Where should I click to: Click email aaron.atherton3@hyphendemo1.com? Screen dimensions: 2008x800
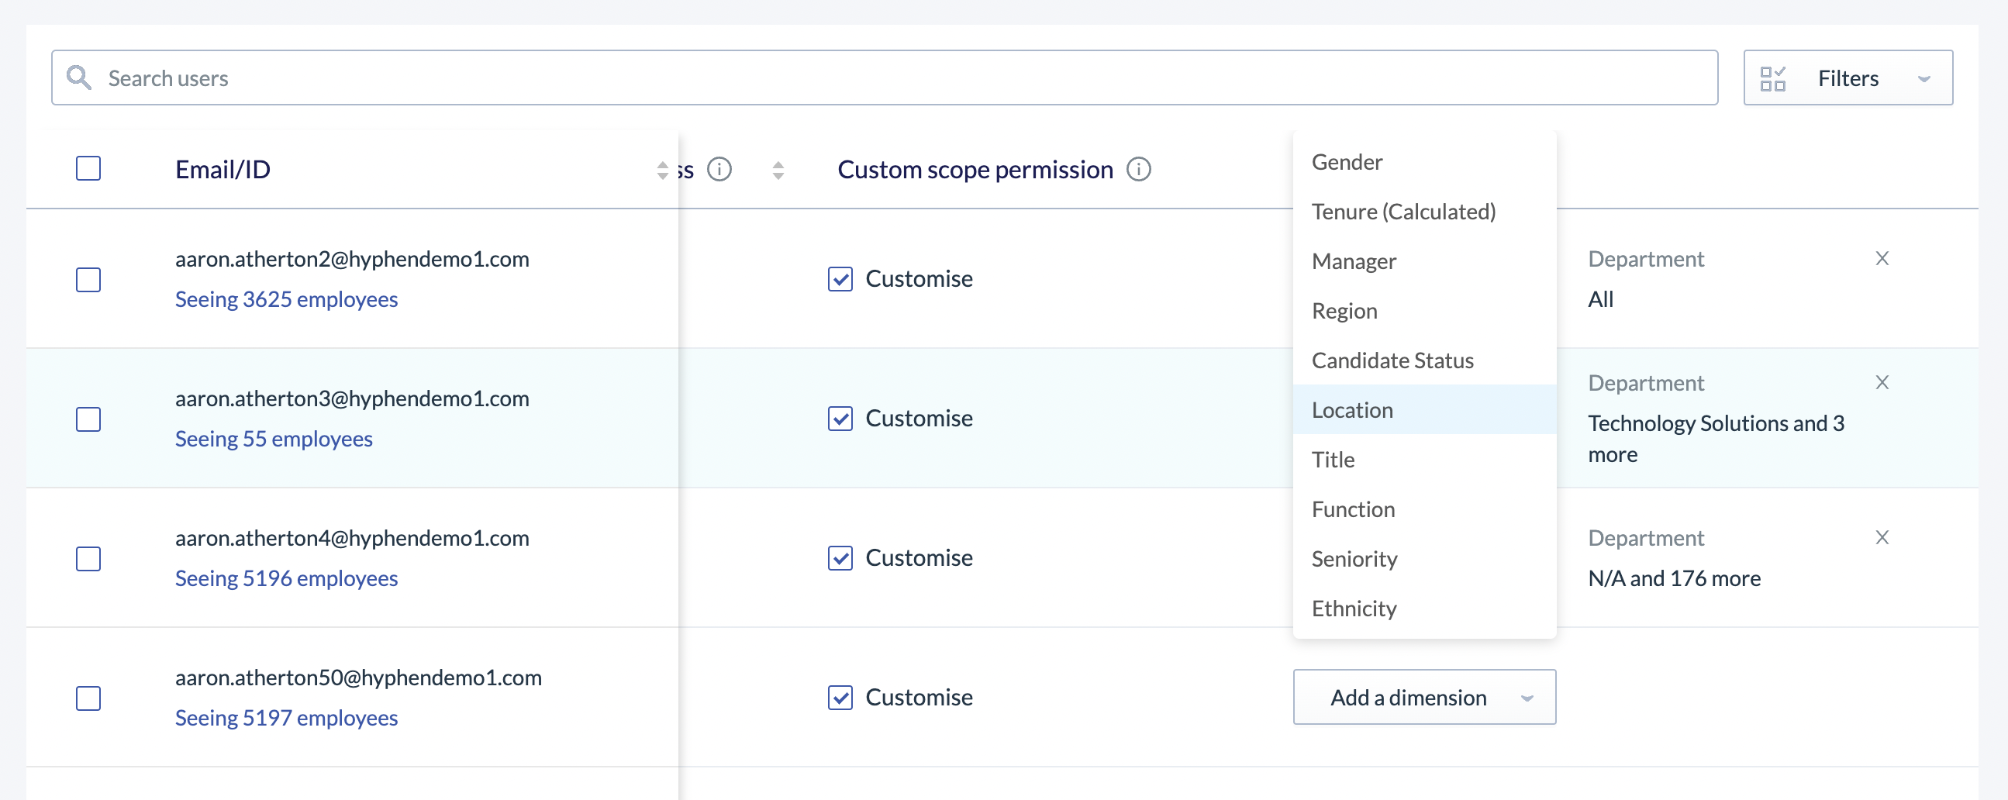click(x=352, y=398)
